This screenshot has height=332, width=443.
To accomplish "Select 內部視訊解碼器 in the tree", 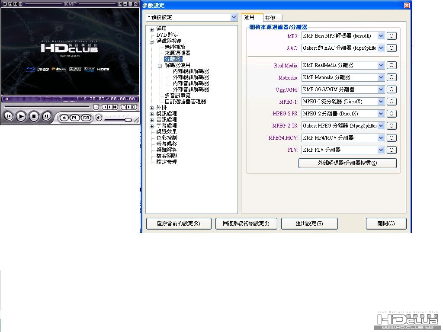I will tap(191, 71).
